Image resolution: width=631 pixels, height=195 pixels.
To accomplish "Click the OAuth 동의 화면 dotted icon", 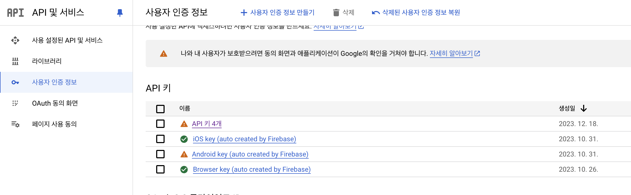I will (15, 103).
